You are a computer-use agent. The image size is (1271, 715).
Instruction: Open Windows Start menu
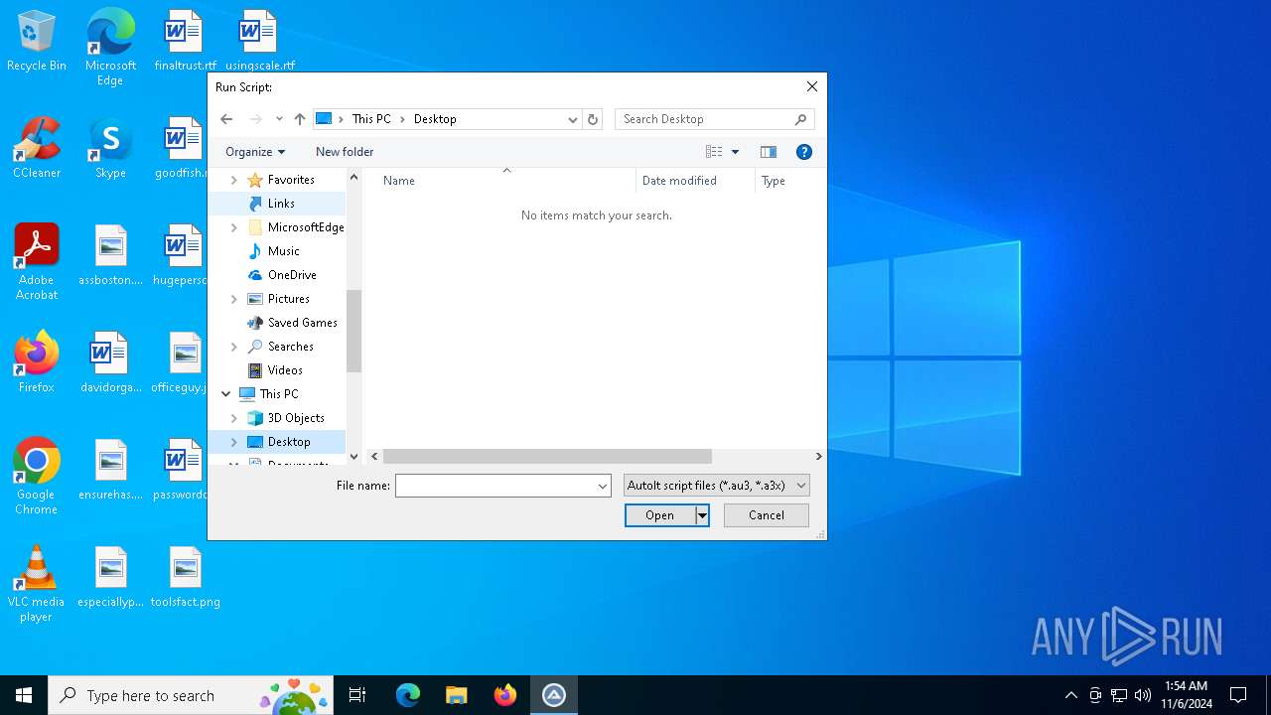pyautogui.click(x=24, y=695)
